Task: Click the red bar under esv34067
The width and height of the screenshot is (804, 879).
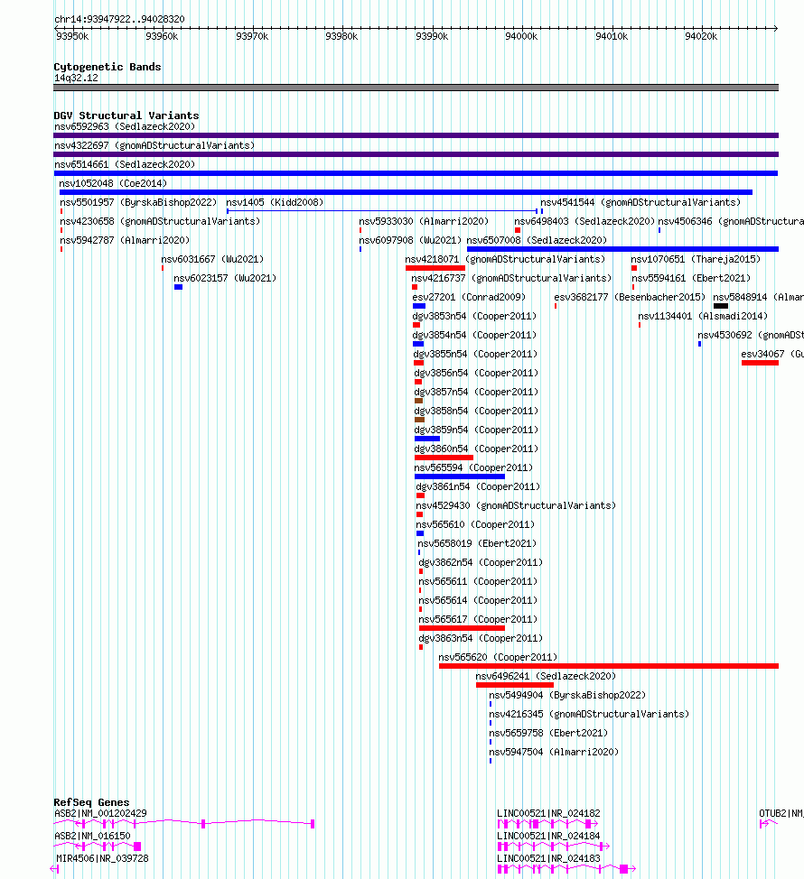Action: tap(761, 363)
